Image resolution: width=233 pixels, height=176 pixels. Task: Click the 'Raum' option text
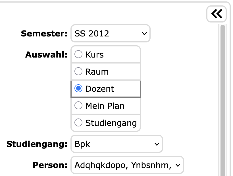(97, 72)
